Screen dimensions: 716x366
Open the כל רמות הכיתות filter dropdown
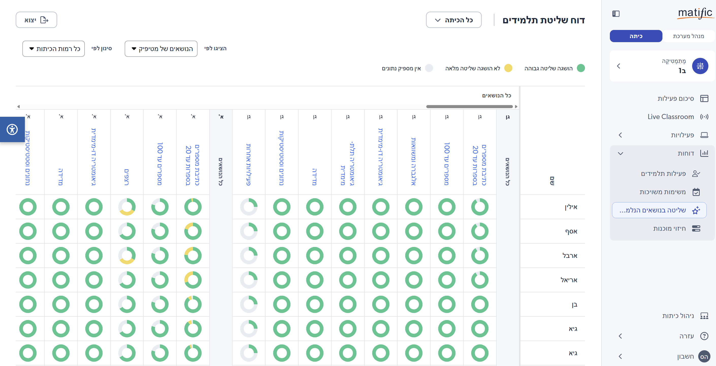pos(54,49)
